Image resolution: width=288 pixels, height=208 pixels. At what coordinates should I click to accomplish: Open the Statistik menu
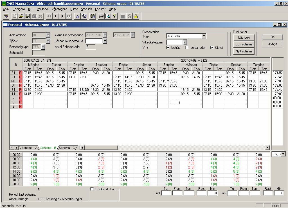pyautogui.click(x=86, y=9)
